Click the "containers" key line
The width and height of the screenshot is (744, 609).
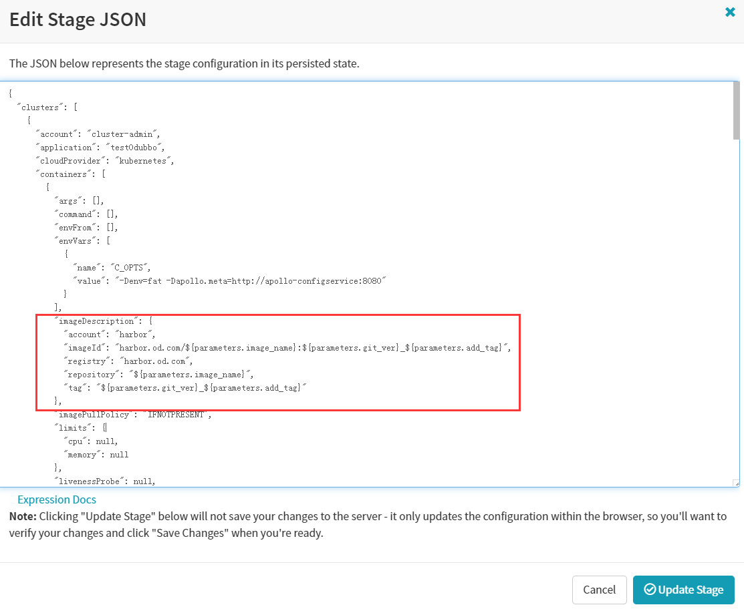[71, 174]
